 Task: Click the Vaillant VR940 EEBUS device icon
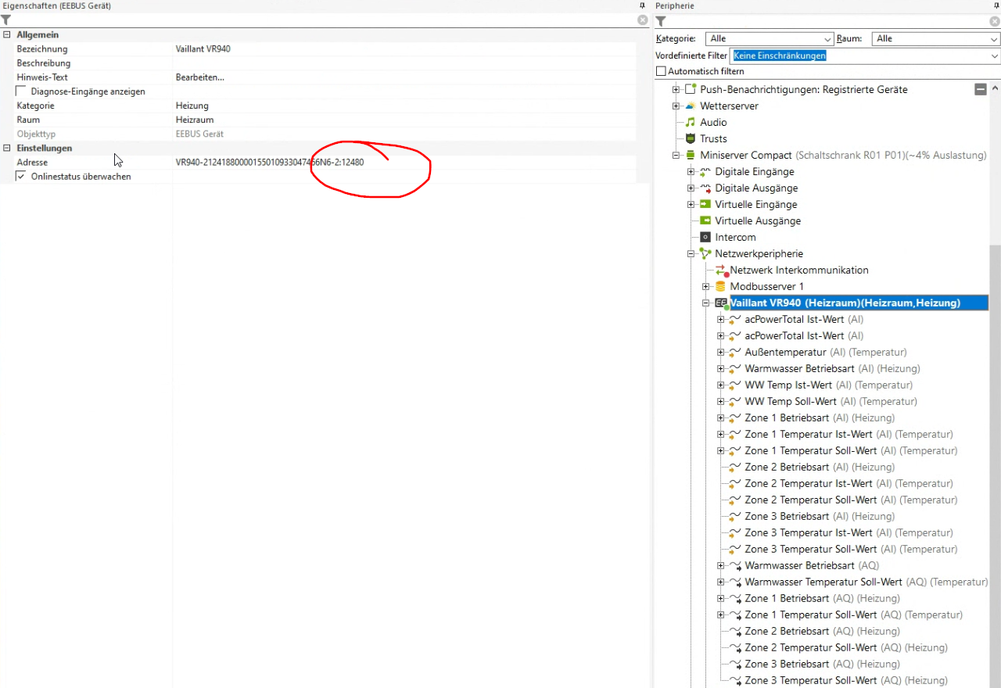point(721,303)
